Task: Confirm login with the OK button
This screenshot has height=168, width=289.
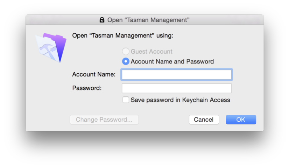Action: click(241, 120)
